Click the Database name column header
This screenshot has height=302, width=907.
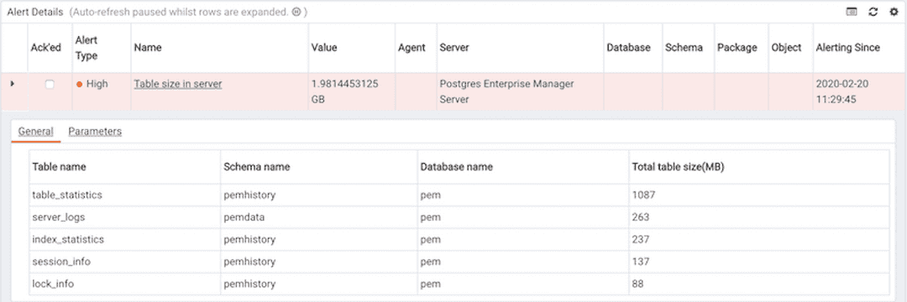point(456,167)
